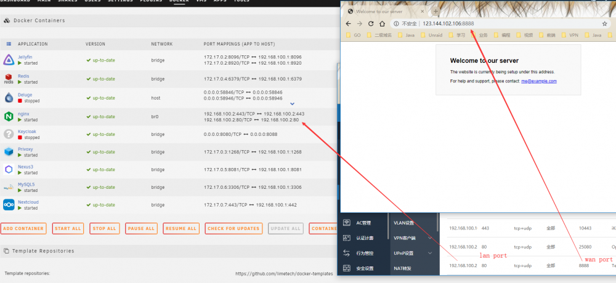Screen dimensions: 616x283
Task: Click the NETWORK column header
Action: click(x=162, y=44)
